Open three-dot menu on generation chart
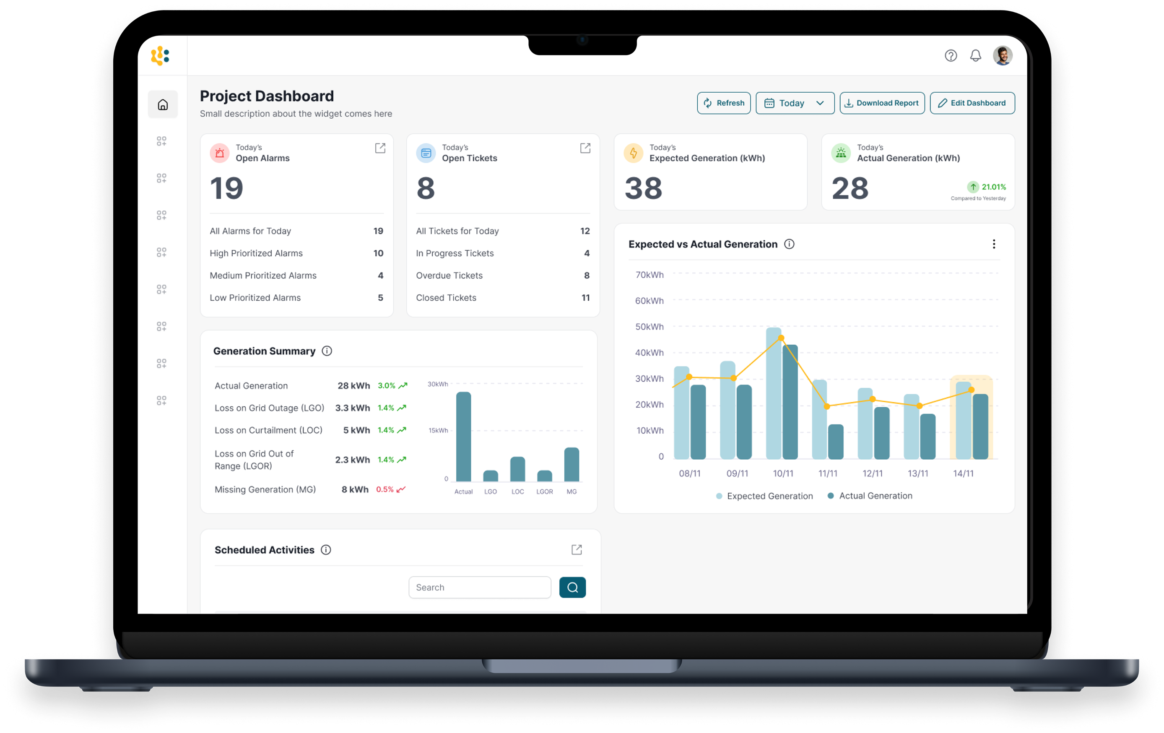The height and width of the screenshot is (733, 1164). tap(993, 244)
